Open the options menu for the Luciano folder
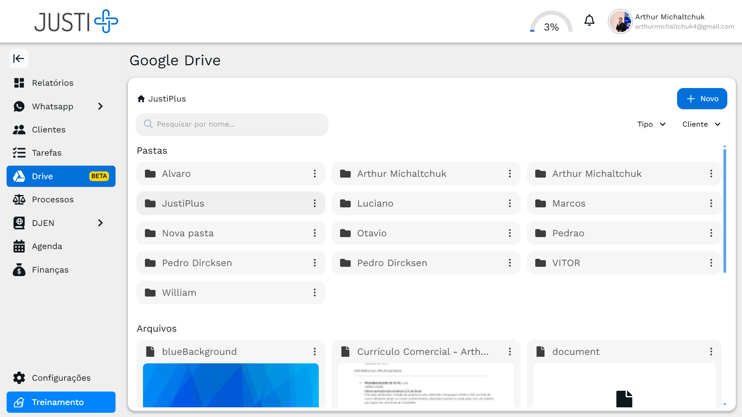This screenshot has width=742, height=417. [x=510, y=203]
